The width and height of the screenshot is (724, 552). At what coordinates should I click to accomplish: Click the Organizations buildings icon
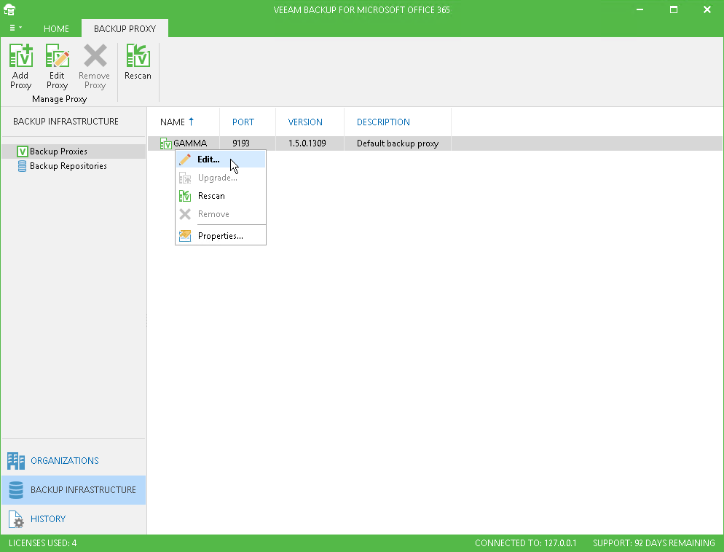point(16,461)
